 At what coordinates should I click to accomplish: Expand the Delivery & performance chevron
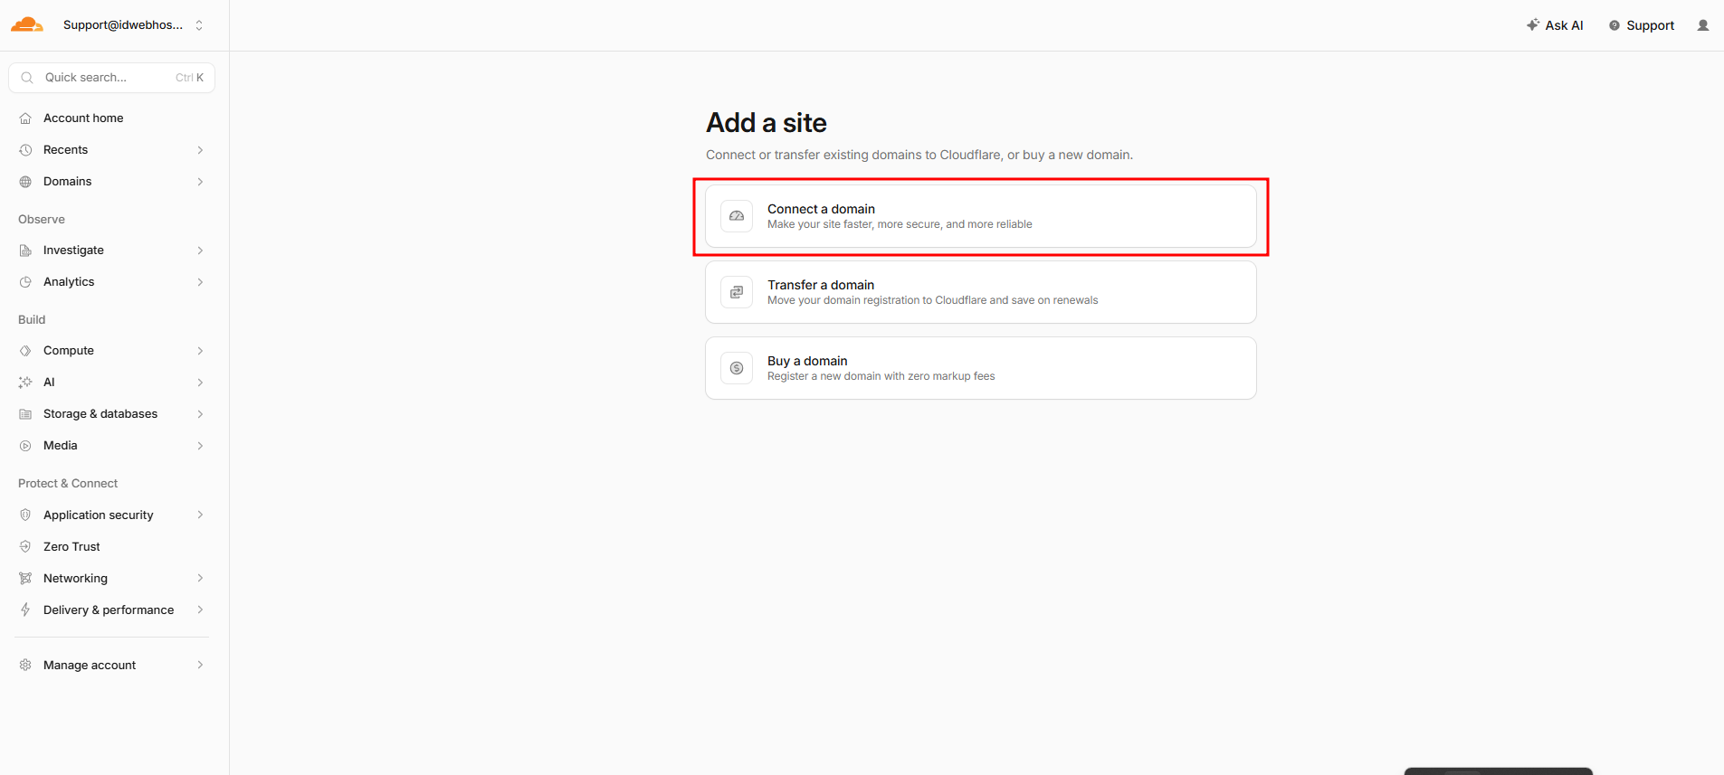click(200, 610)
